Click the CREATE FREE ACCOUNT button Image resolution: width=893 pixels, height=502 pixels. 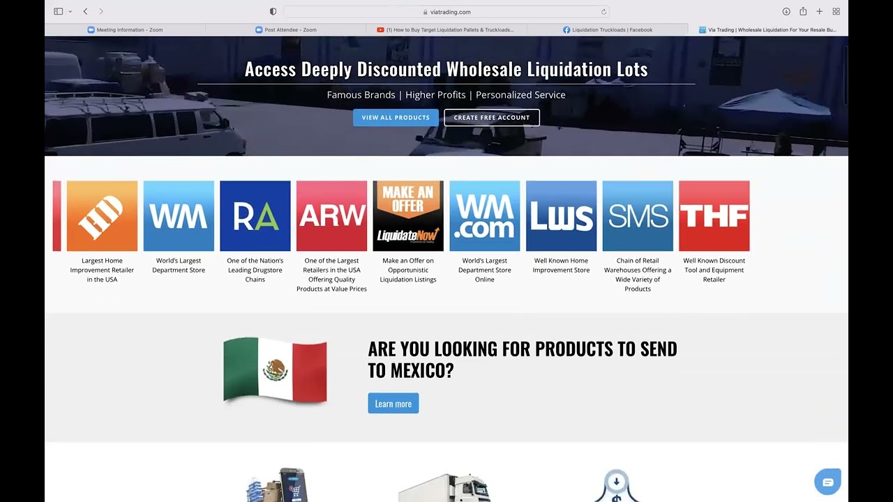[492, 117]
